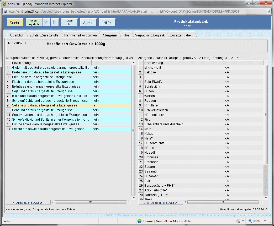The image size is (274, 226).
Task: Click the previous result arrow icon
Action: tap(46, 23)
